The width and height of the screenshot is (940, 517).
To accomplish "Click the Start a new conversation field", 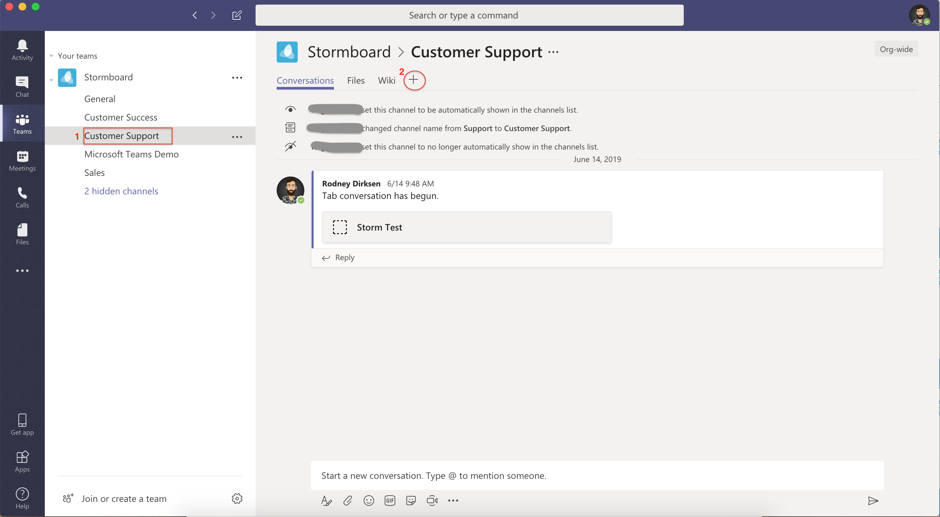I will (597, 476).
